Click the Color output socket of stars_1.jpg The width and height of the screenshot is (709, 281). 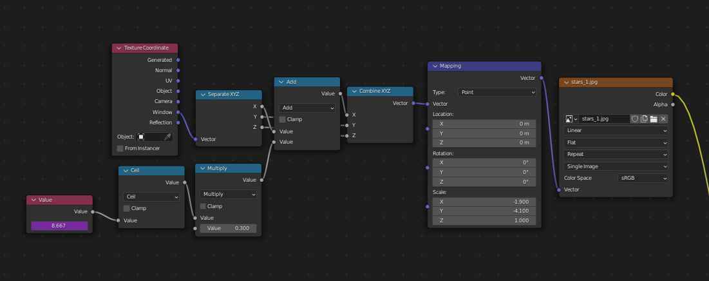click(673, 94)
